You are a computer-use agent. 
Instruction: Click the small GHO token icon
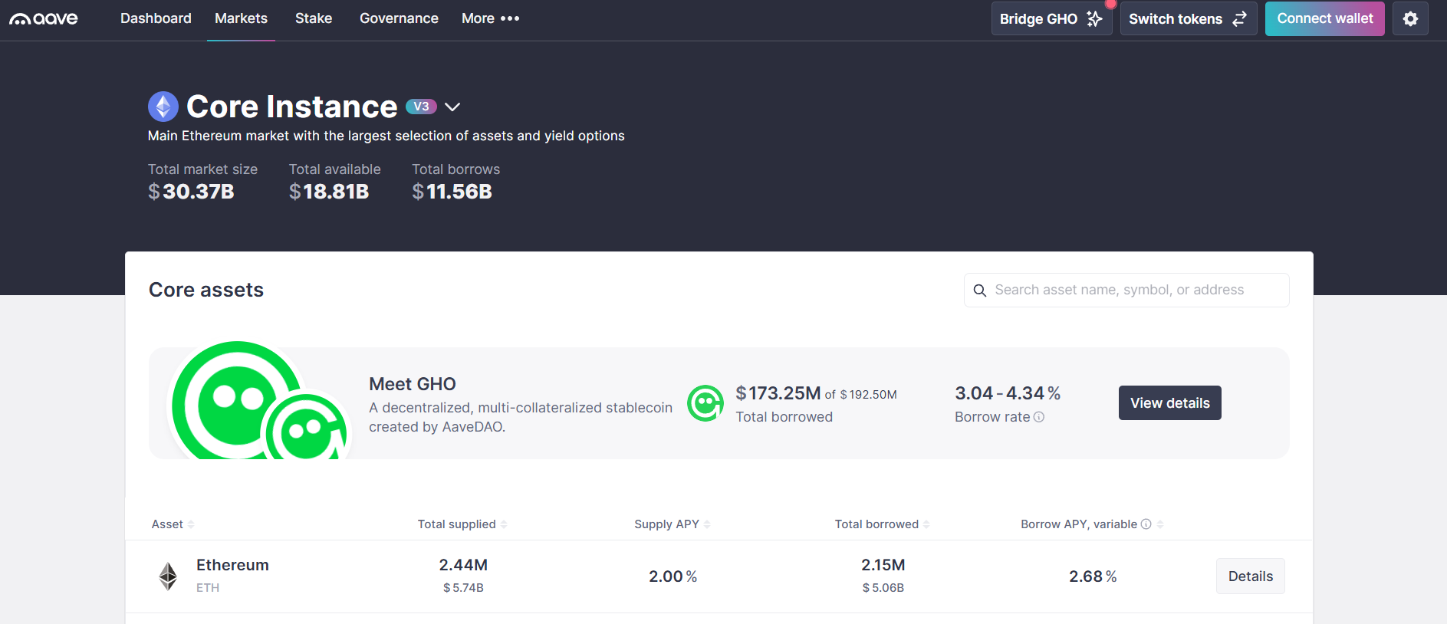pyautogui.click(x=705, y=403)
